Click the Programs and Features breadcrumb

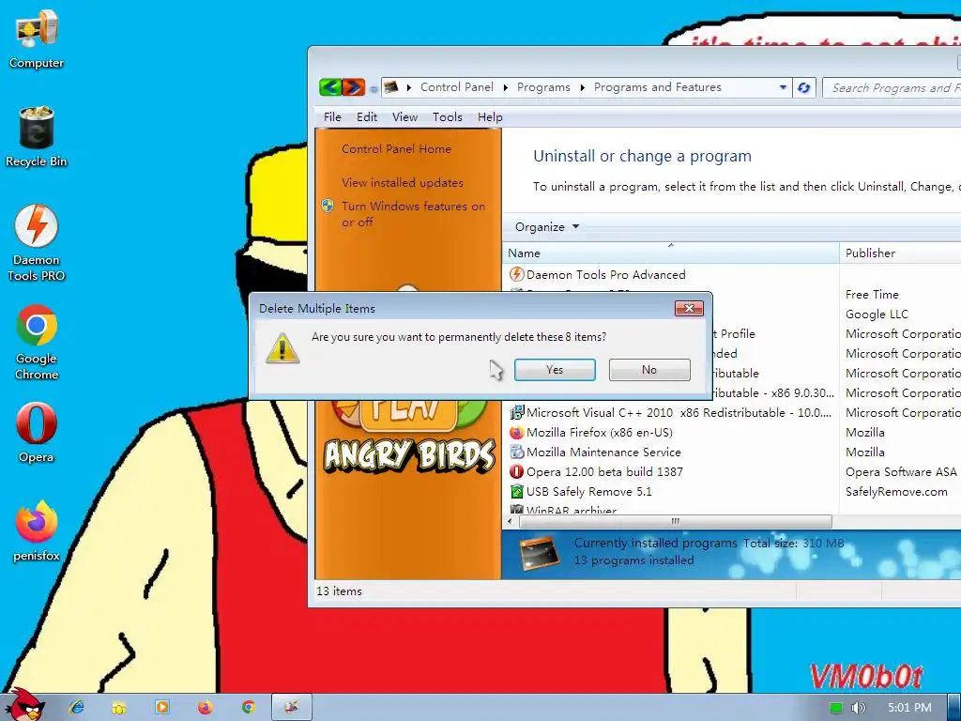click(657, 87)
